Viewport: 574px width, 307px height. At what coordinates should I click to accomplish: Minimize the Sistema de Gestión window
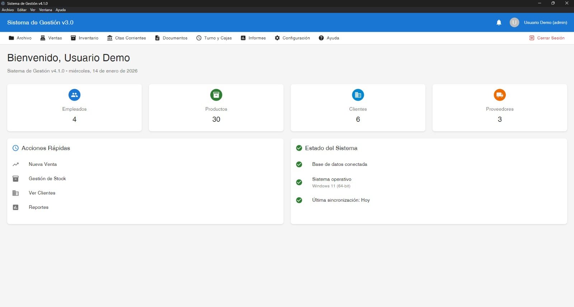point(540,3)
